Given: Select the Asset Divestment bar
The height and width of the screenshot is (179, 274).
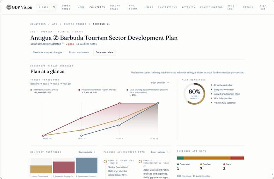Looking at the screenshot, I should (41, 169).
